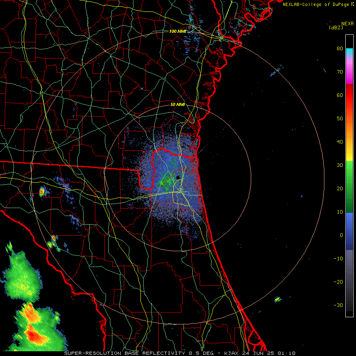Click the 50 NMI range ring label
This screenshot has width=356, height=356.
click(178, 105)
